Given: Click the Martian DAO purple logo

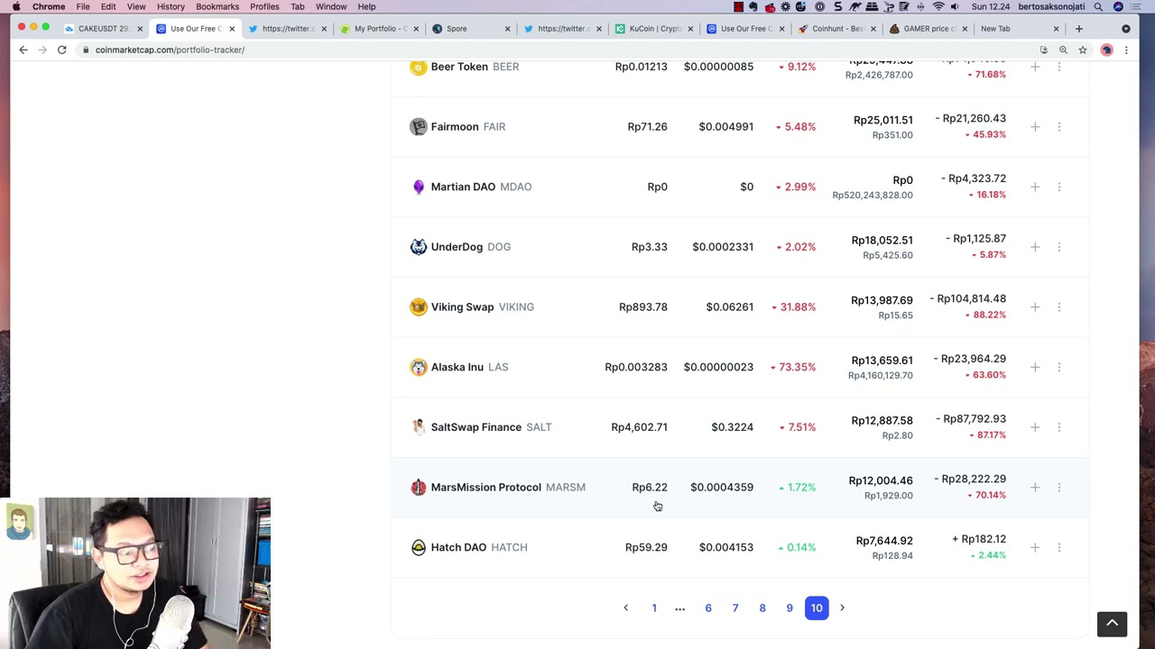Looking at the screenshot, I should pos(418,187).
